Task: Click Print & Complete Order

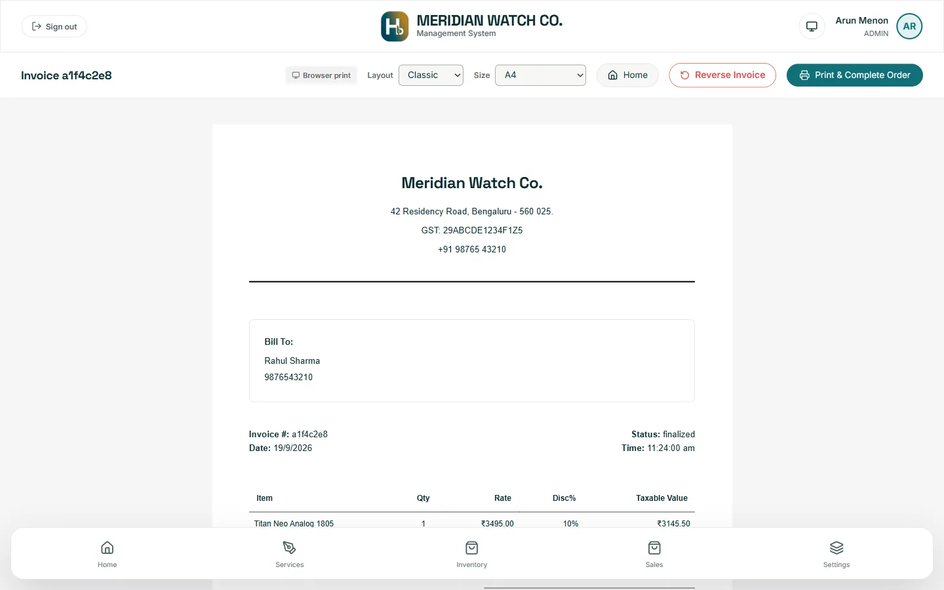Action: click(855, 75)
